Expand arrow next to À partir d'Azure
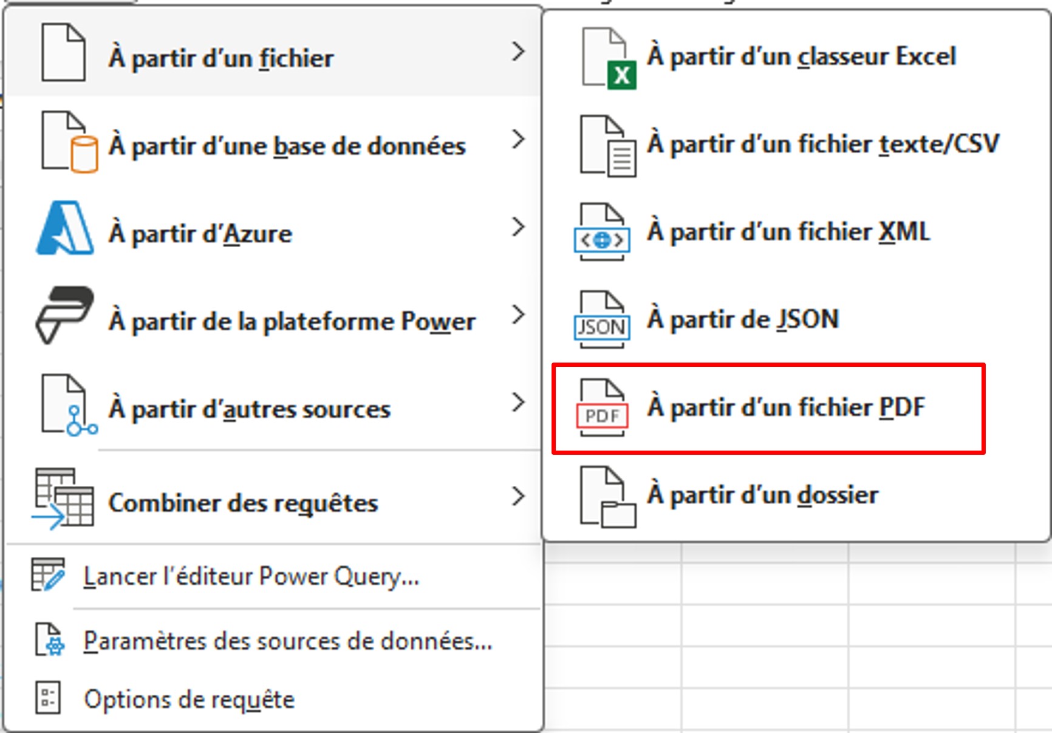The width and height of the screenshot is (1052, 733). coord(517,227)
